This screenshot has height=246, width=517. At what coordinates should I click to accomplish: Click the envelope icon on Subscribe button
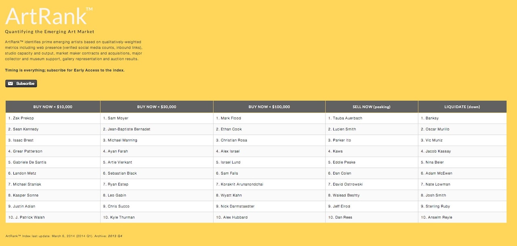click(x=11, y=83)
